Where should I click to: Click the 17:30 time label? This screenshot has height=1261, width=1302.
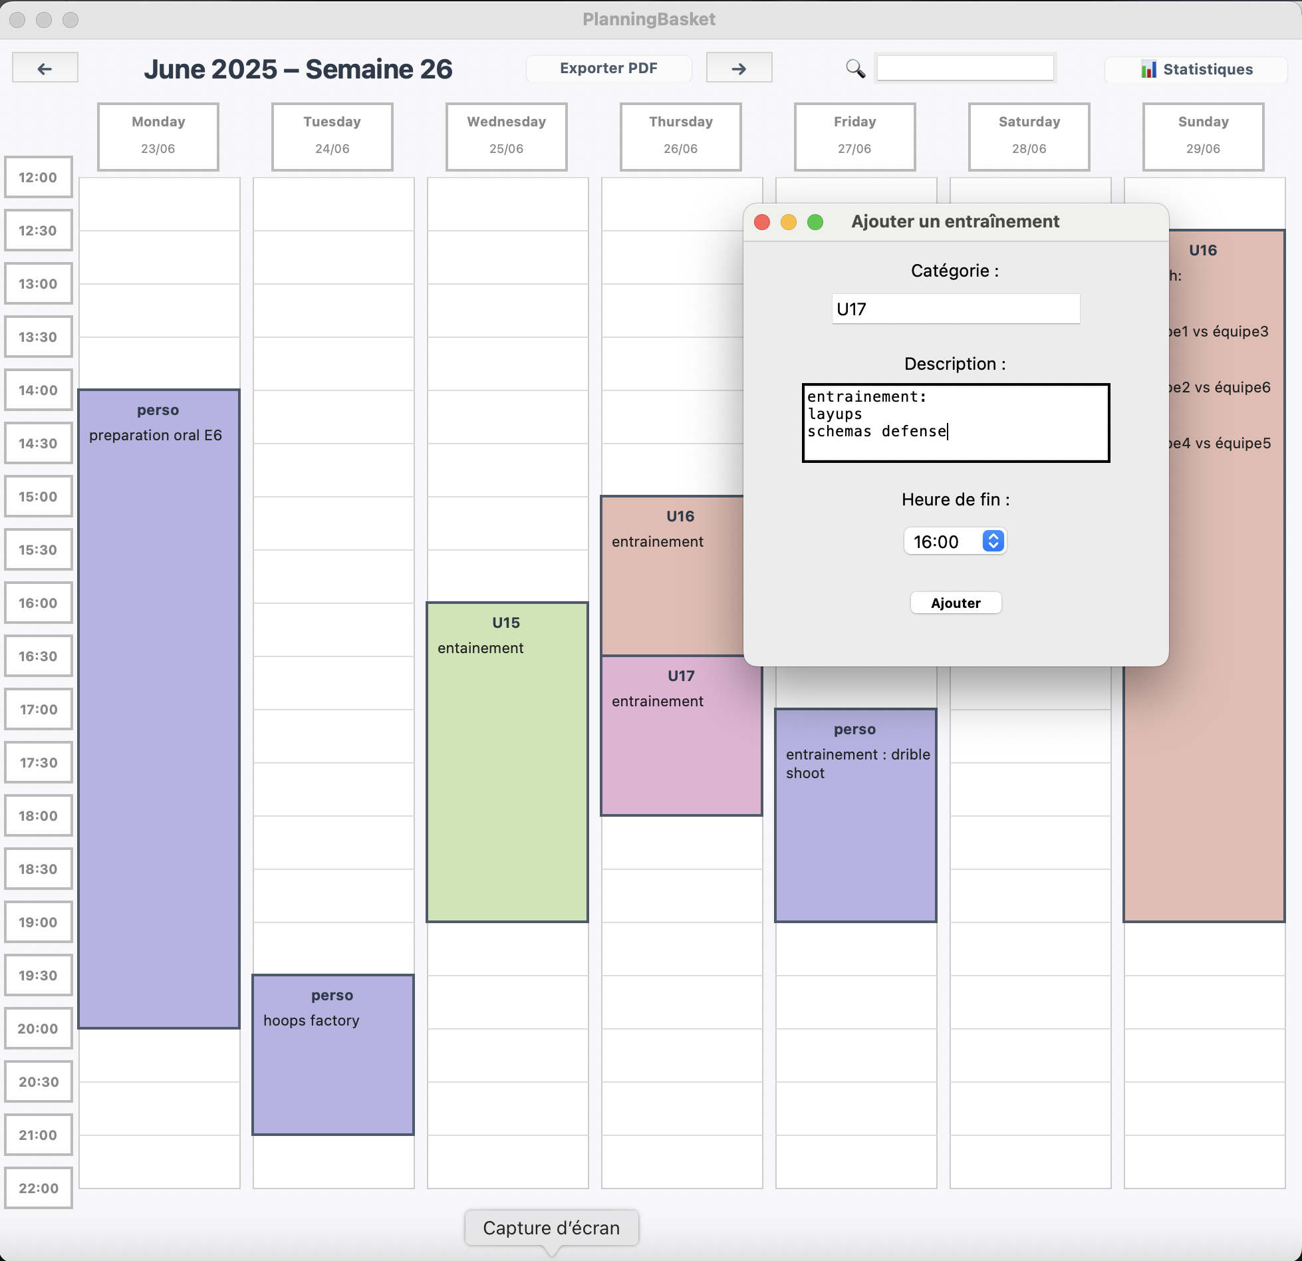point(39,762)
